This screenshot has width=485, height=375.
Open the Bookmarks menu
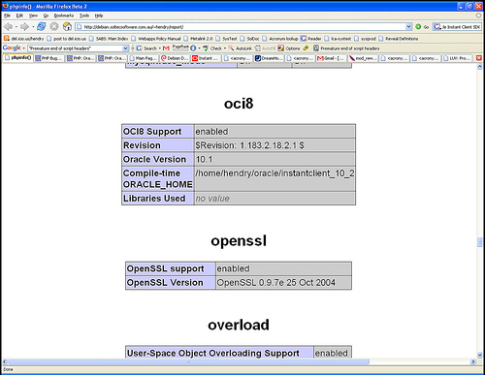64,16
